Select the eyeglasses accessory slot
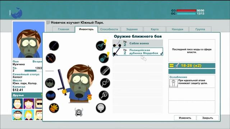This screenshot has width=230, height=129. point(105,83)
